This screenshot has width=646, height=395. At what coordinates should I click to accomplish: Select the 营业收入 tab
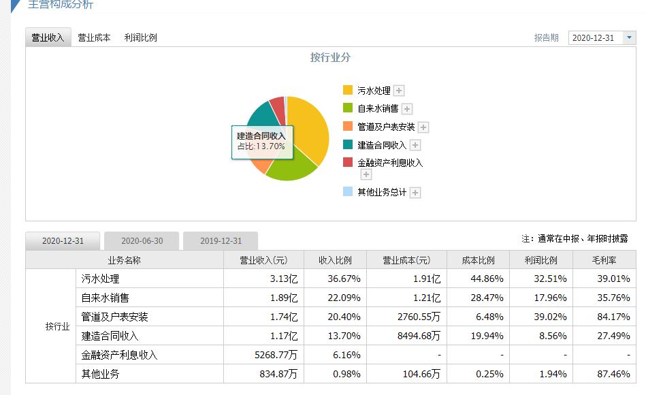48,38
